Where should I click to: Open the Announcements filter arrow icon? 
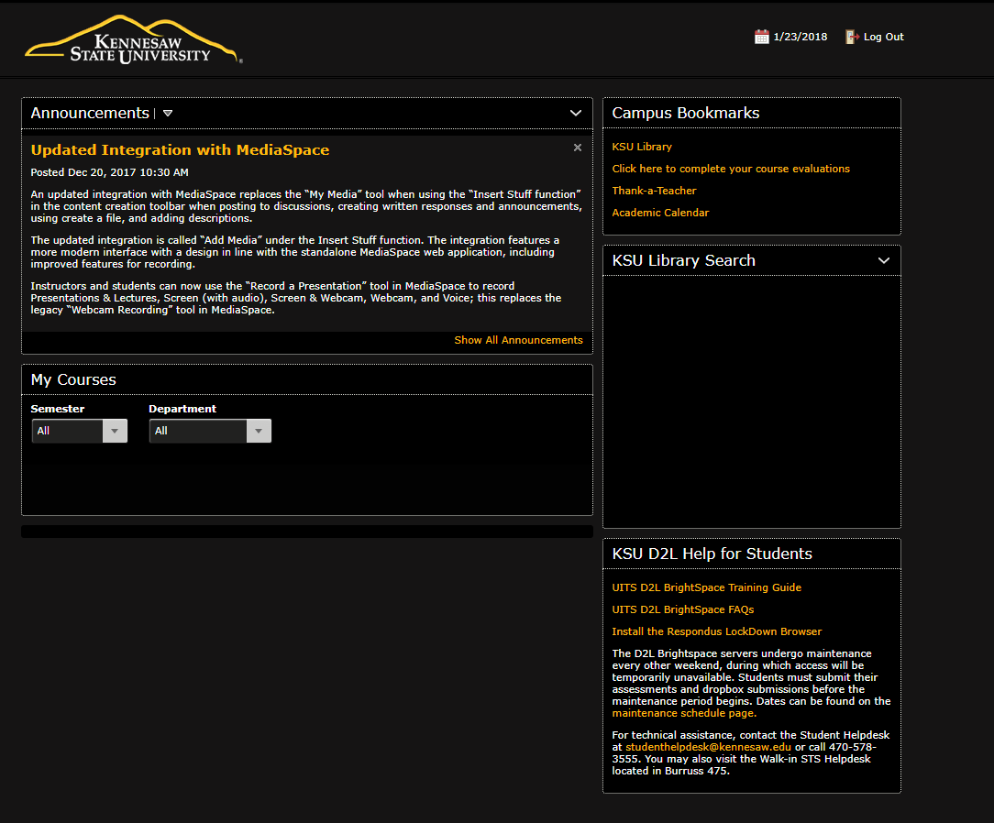tap(168, 113)
